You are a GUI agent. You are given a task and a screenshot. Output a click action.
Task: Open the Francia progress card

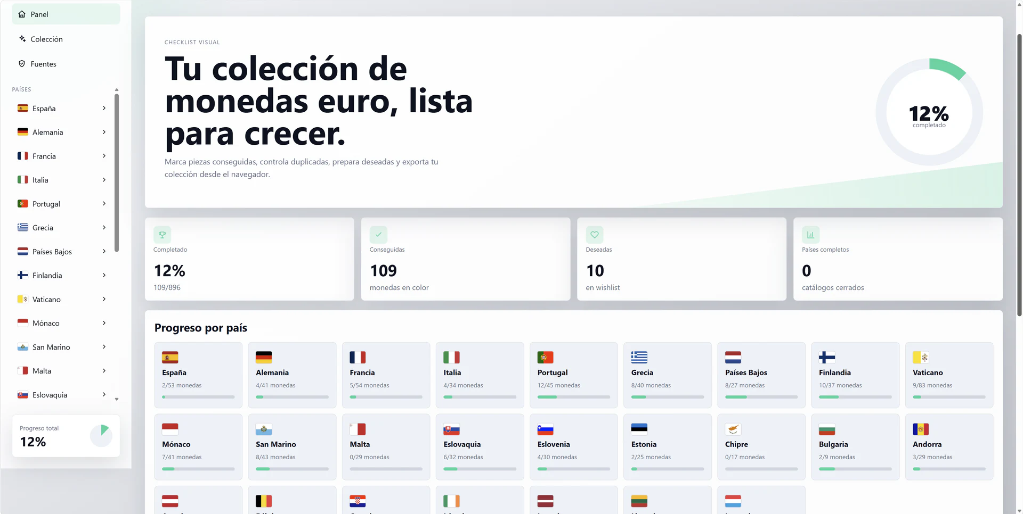pos(386,375)
